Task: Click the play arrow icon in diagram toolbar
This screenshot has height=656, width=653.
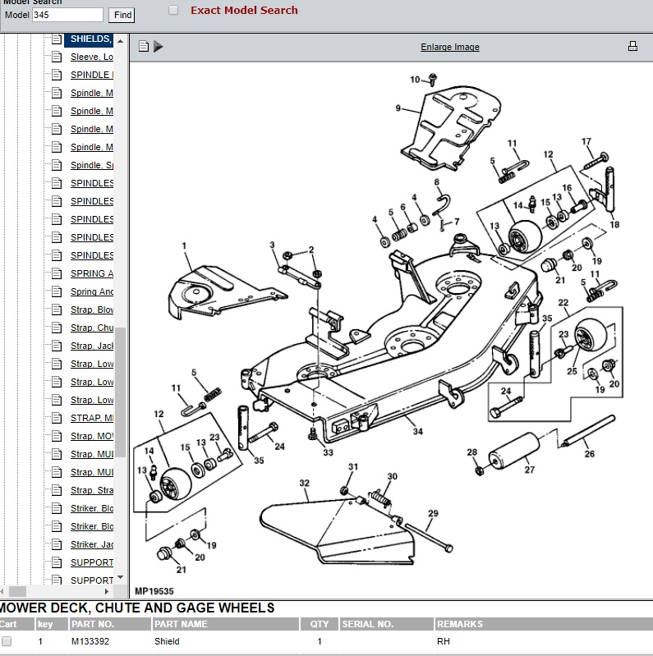Action: [x=159, y=46]
